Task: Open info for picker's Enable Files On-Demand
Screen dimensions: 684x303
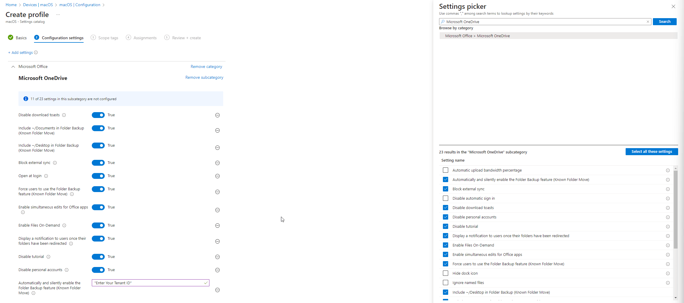Action: (668, 245)
